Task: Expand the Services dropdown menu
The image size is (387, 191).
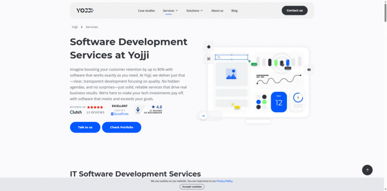Action: click(170, 10)
